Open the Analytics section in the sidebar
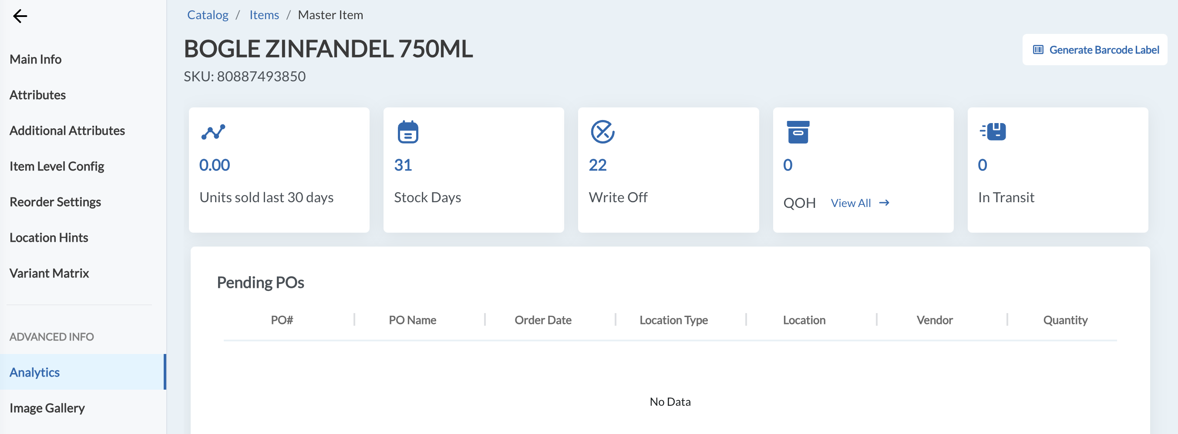 [x=35, y=372]
